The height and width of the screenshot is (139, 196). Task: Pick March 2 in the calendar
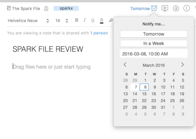[x=155, y=80]
